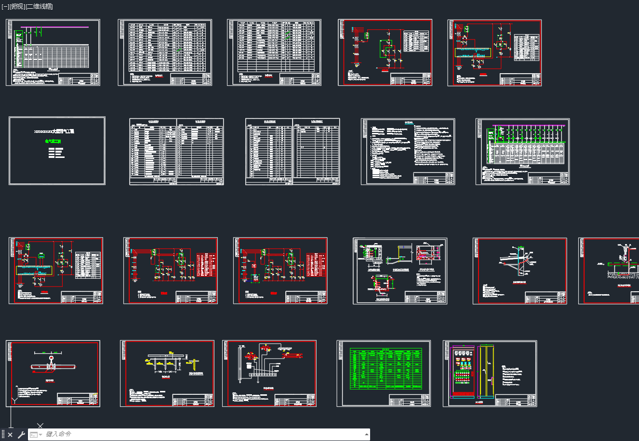Grab the command line drag handle grip
This screenshot has height=441, width=639.
click(3, 435)
